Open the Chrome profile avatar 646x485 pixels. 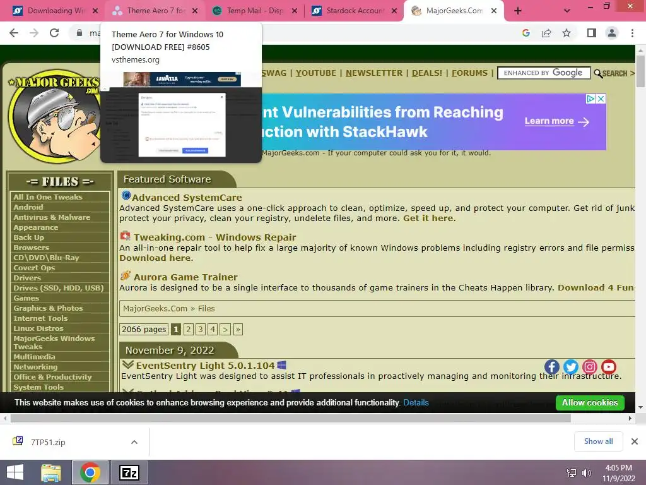tap(612, 33)
